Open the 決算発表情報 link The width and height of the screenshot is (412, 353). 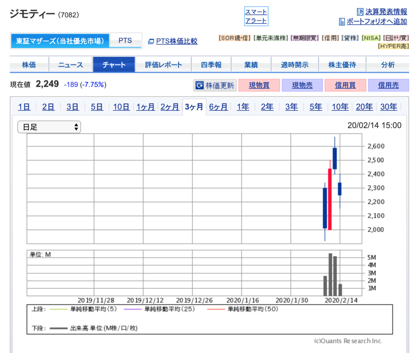coord(386,12)
